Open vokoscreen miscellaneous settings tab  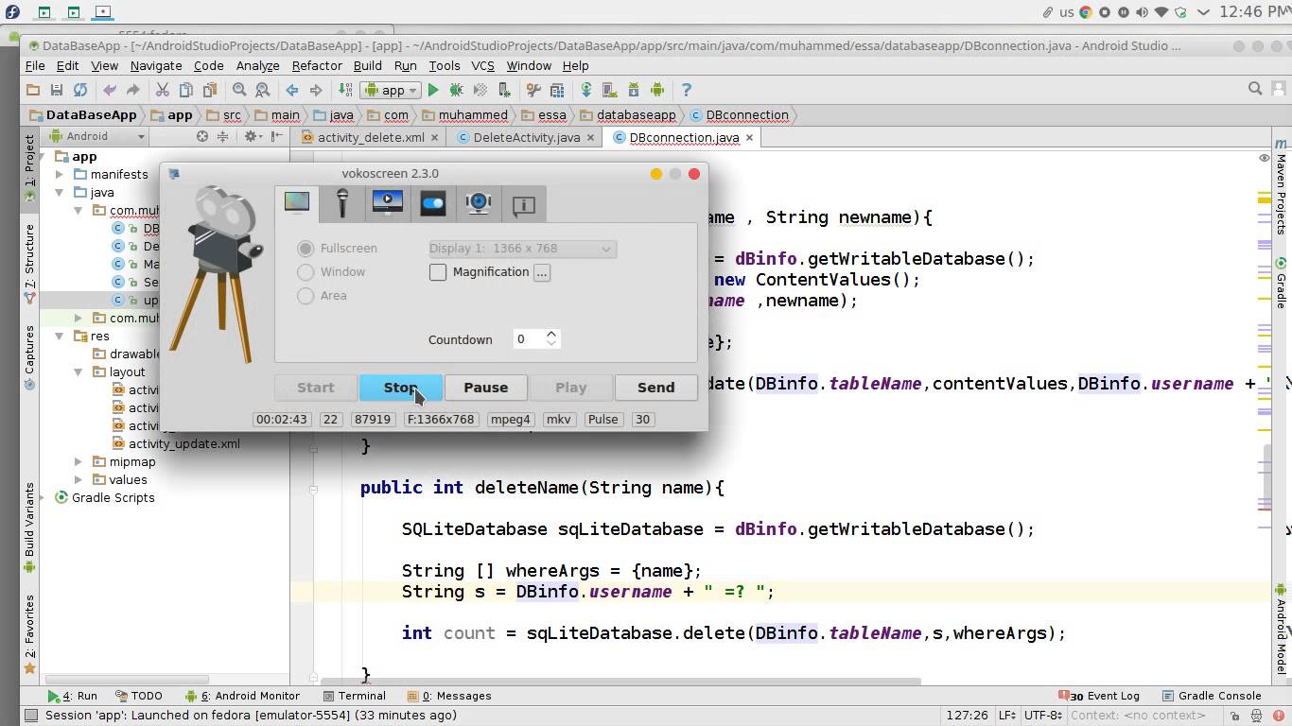click(433, 203)
